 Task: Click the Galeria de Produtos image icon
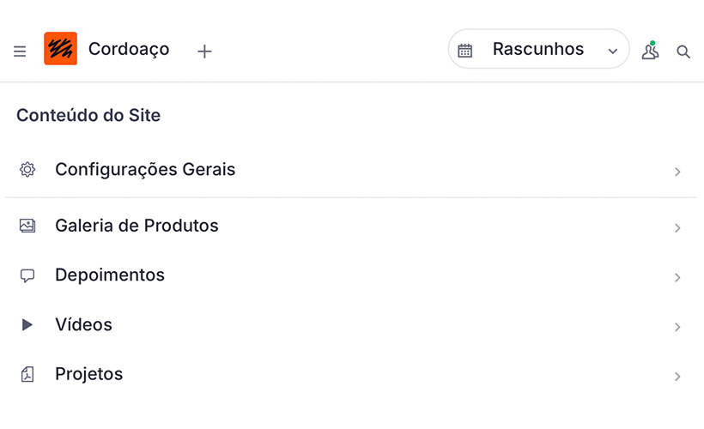(x=27, y=226)
